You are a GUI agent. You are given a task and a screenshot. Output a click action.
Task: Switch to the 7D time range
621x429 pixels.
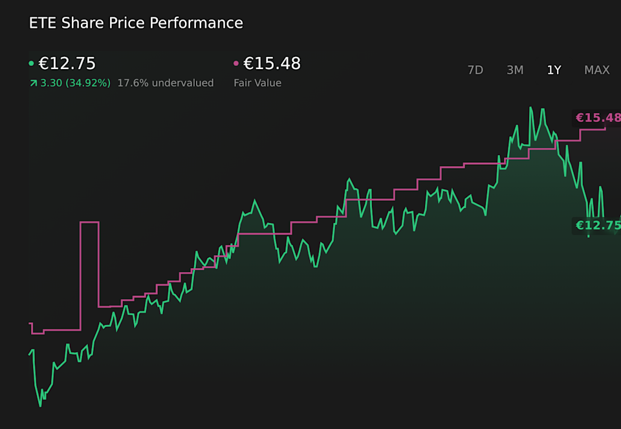475,70
